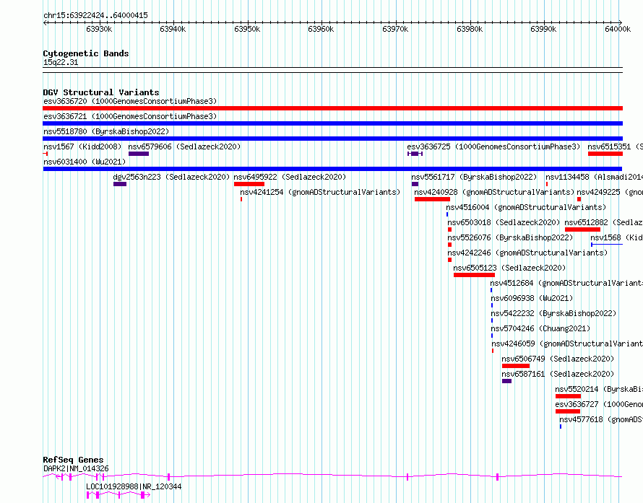Click the nsv6503018 (Sedlazeck2020) label

point(504,222)
